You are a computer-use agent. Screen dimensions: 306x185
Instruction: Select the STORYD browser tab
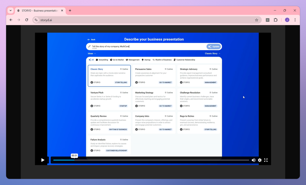pyautogui.click(x=40, y=11)
